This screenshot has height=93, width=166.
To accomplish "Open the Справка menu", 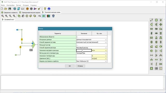I will pyautogui.click(x=33, y=5).
